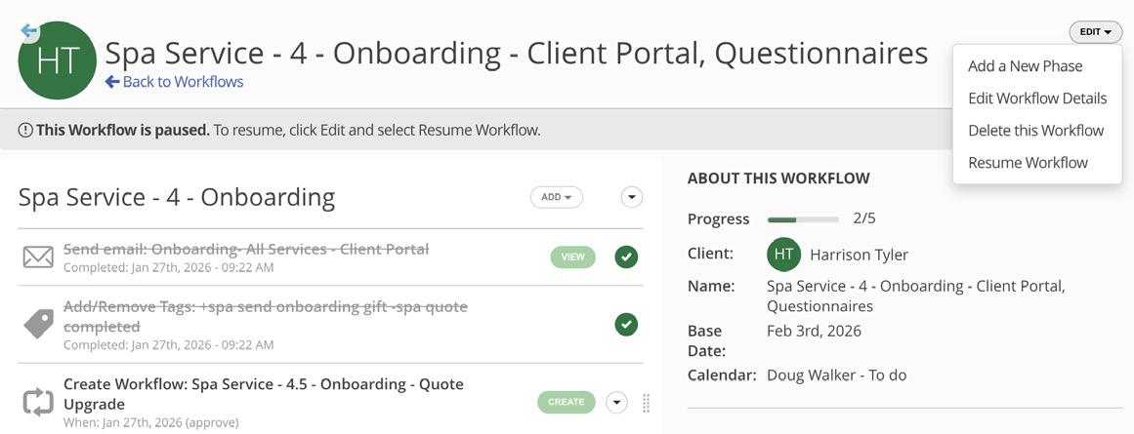
Task: Click the back arrow icon above the avatar
Action: (29, 31)
